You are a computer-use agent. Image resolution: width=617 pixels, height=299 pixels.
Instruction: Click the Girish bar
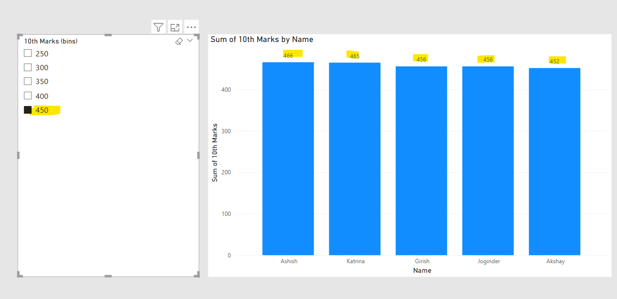point(422,160)
